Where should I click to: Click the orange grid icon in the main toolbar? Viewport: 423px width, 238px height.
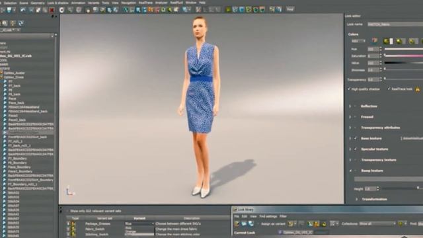[151, 10]
